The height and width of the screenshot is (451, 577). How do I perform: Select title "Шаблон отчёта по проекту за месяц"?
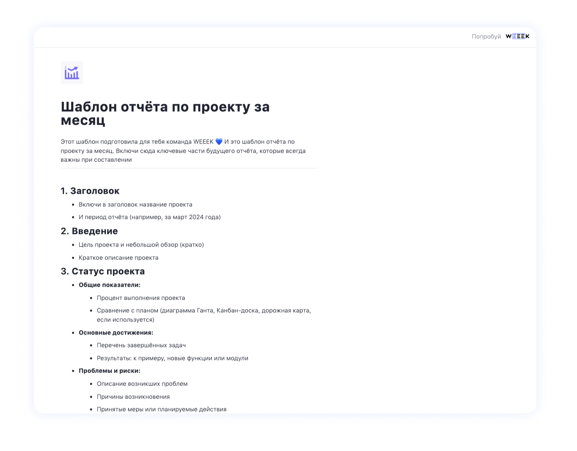165,113
